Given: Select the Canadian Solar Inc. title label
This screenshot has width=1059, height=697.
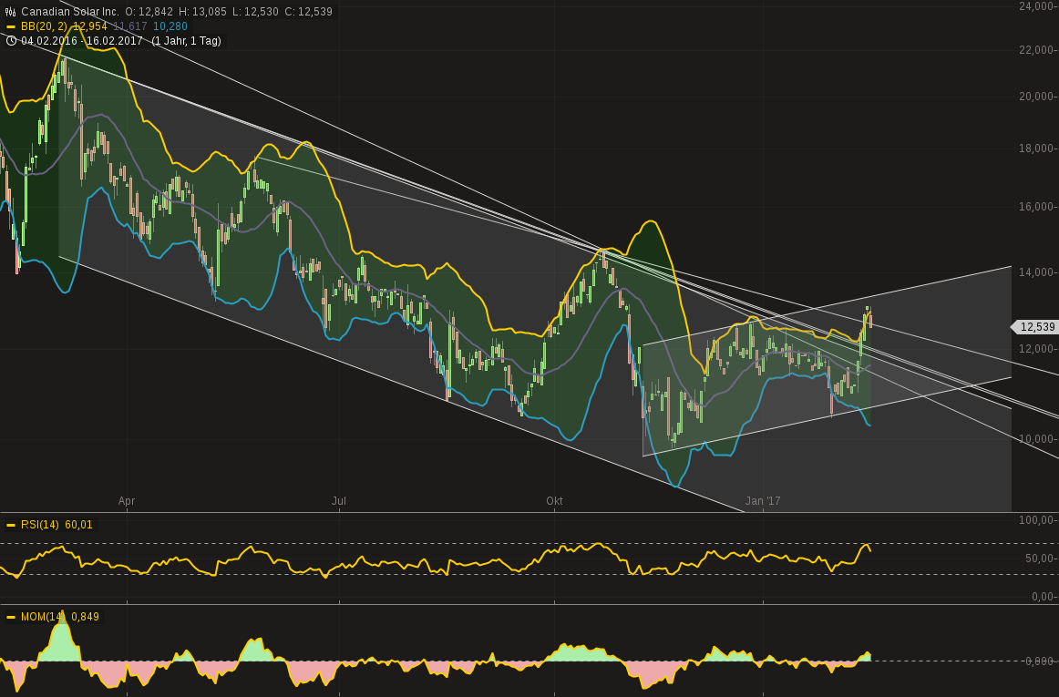Looking at the screenshot, I should tap(70, 12).
